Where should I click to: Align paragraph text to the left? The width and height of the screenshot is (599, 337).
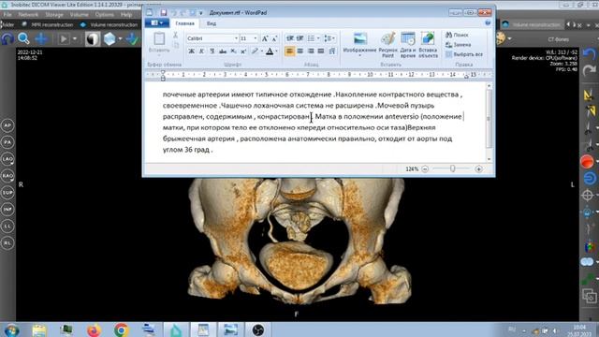289,51
